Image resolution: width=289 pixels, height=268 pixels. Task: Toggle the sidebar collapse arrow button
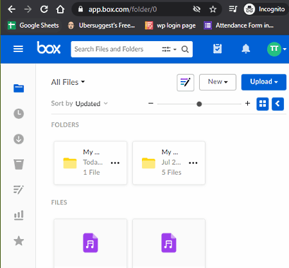coord(277,104)
